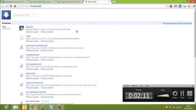This screenshot has width=196, height=110.
Task: Click the Chrome taskbar icon
Action: pyautogui.click(x=33, y=107)
